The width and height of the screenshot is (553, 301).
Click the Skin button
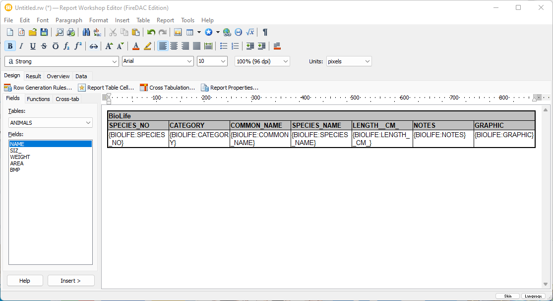click(x=507, y=296)
